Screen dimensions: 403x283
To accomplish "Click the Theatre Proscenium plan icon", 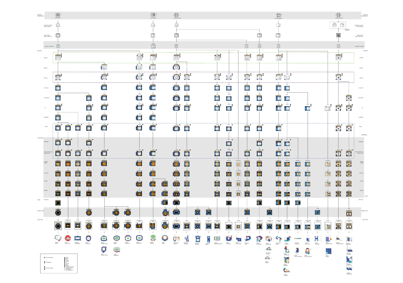I will coord(286,271).
